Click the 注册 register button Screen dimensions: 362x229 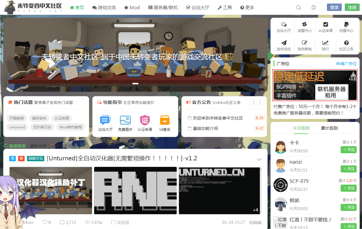[x=352, y=7]
